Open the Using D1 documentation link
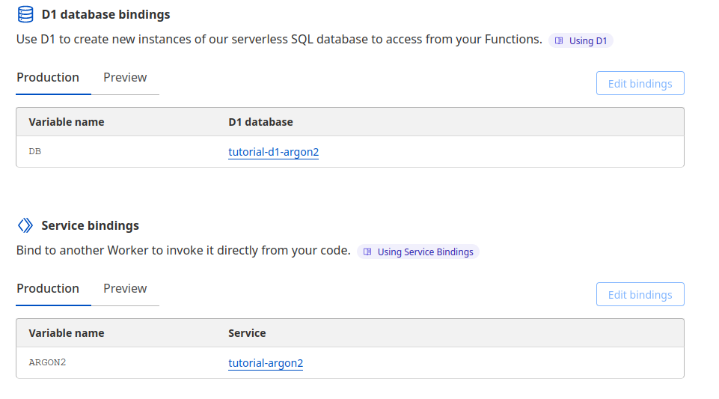The image size is (719, 399). (581, 41)
